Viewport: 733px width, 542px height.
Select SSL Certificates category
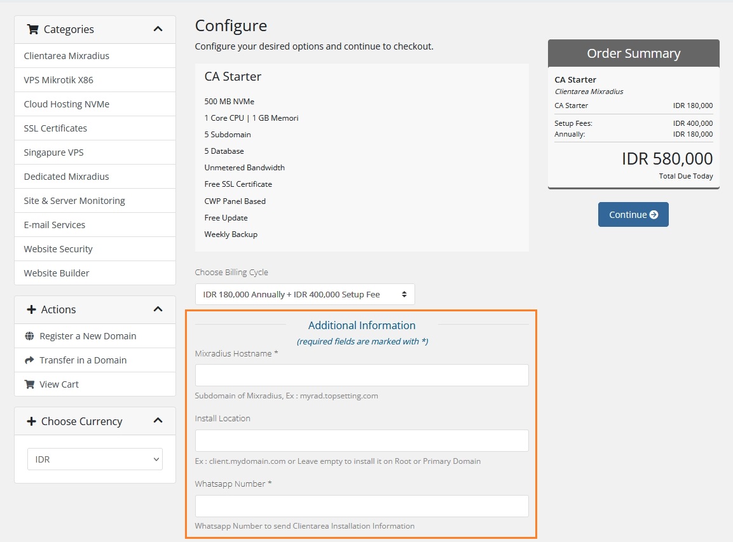pos(95,128)
